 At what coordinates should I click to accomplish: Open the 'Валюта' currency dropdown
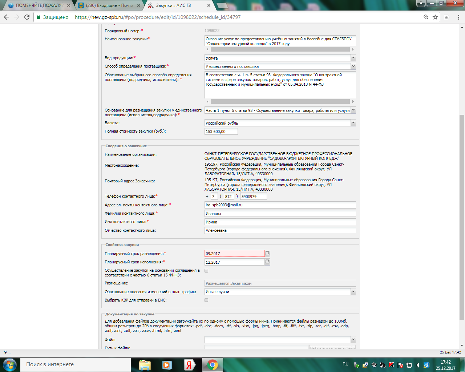pos(353,123)
